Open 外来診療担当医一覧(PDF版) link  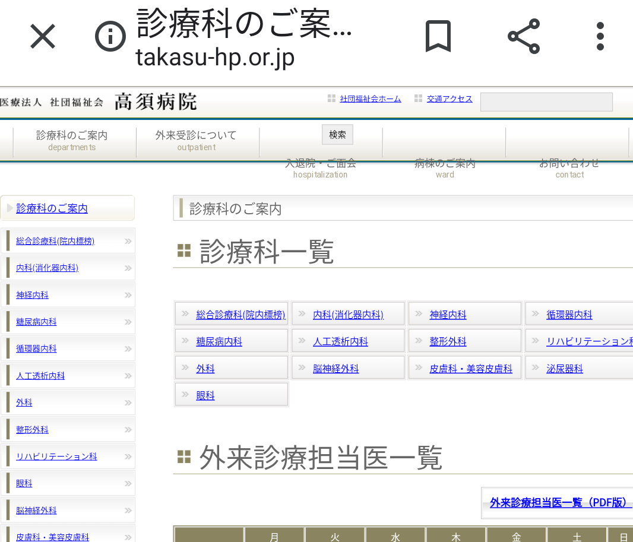(561, 502)
